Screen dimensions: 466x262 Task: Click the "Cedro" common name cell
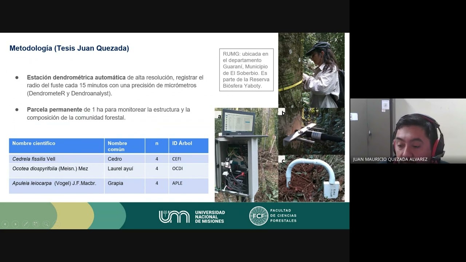tap(125, 159)
